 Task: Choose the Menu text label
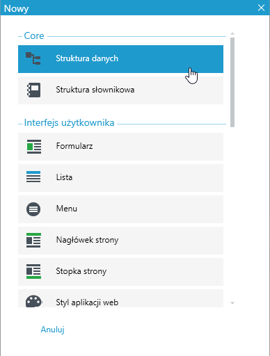click(x=67, y=209)
